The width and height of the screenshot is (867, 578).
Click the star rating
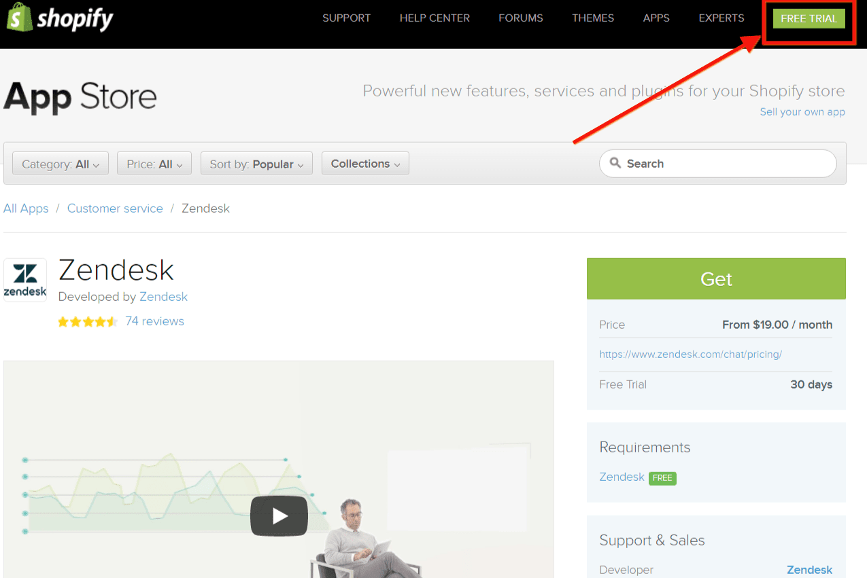click(88, 322)
